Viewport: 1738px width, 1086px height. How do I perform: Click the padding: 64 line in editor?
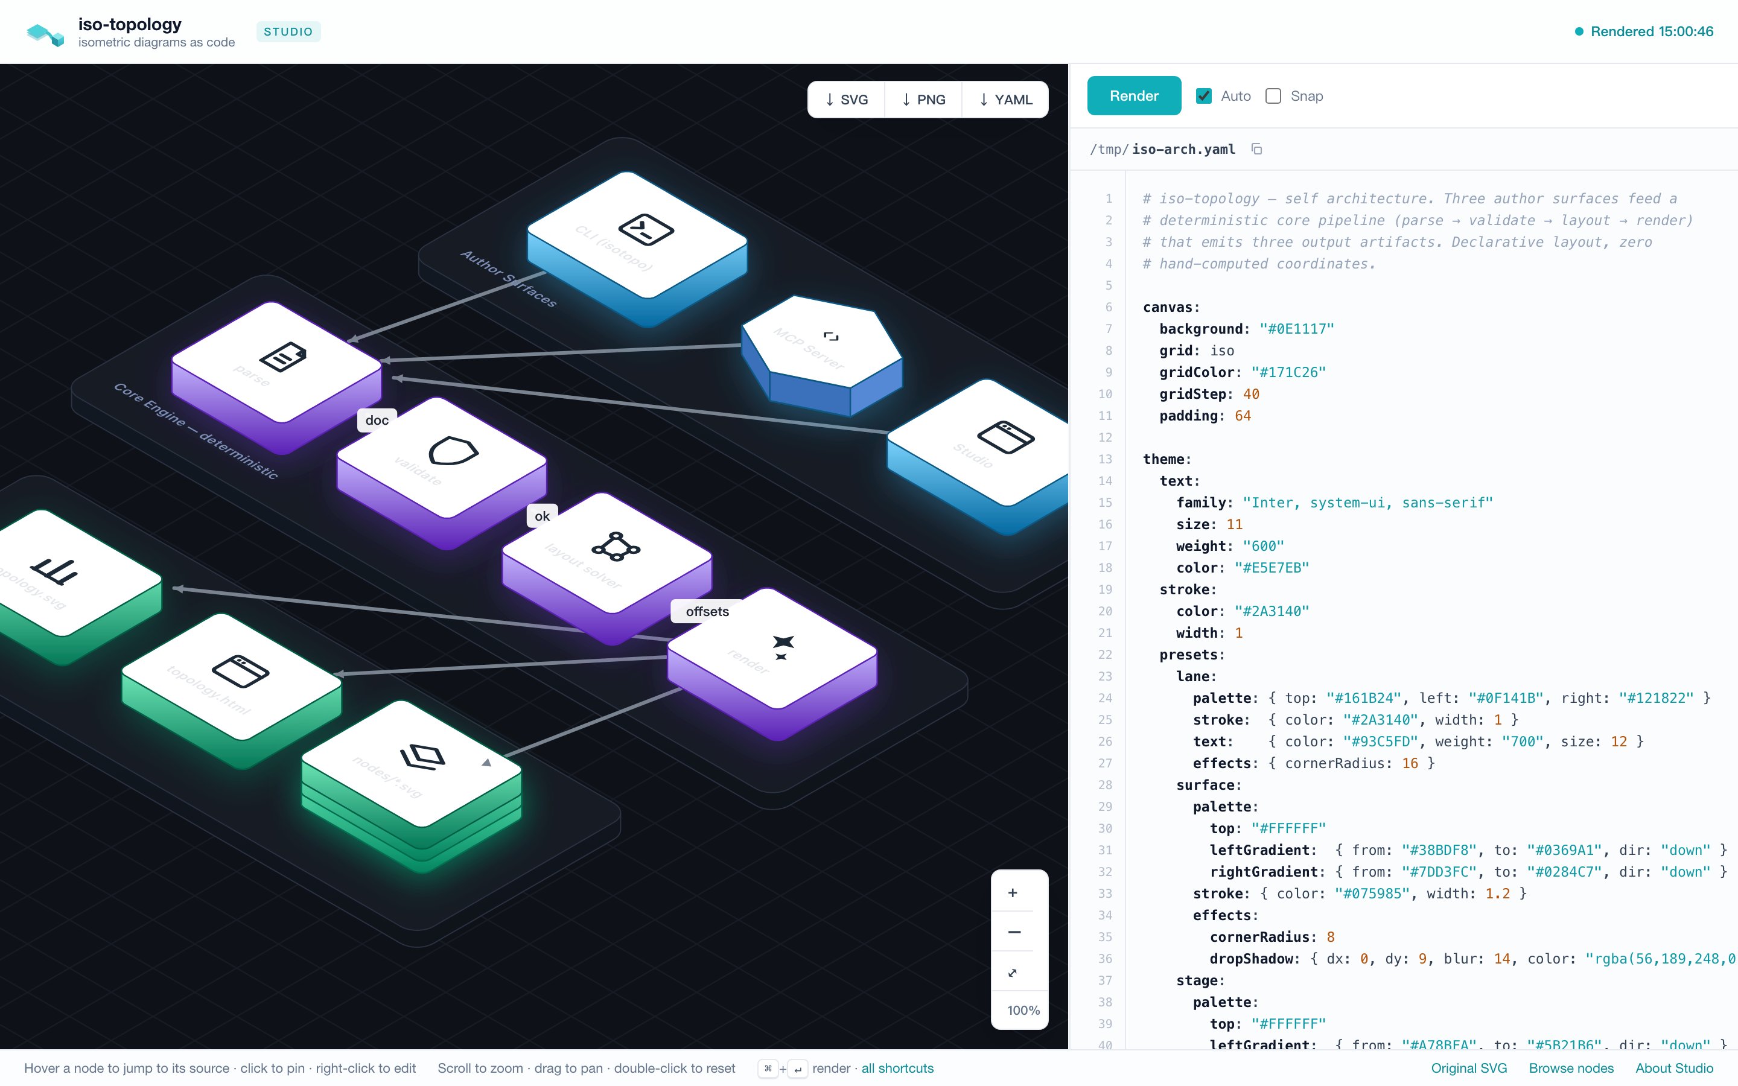pyautogui.click(x=1205, y=416)
